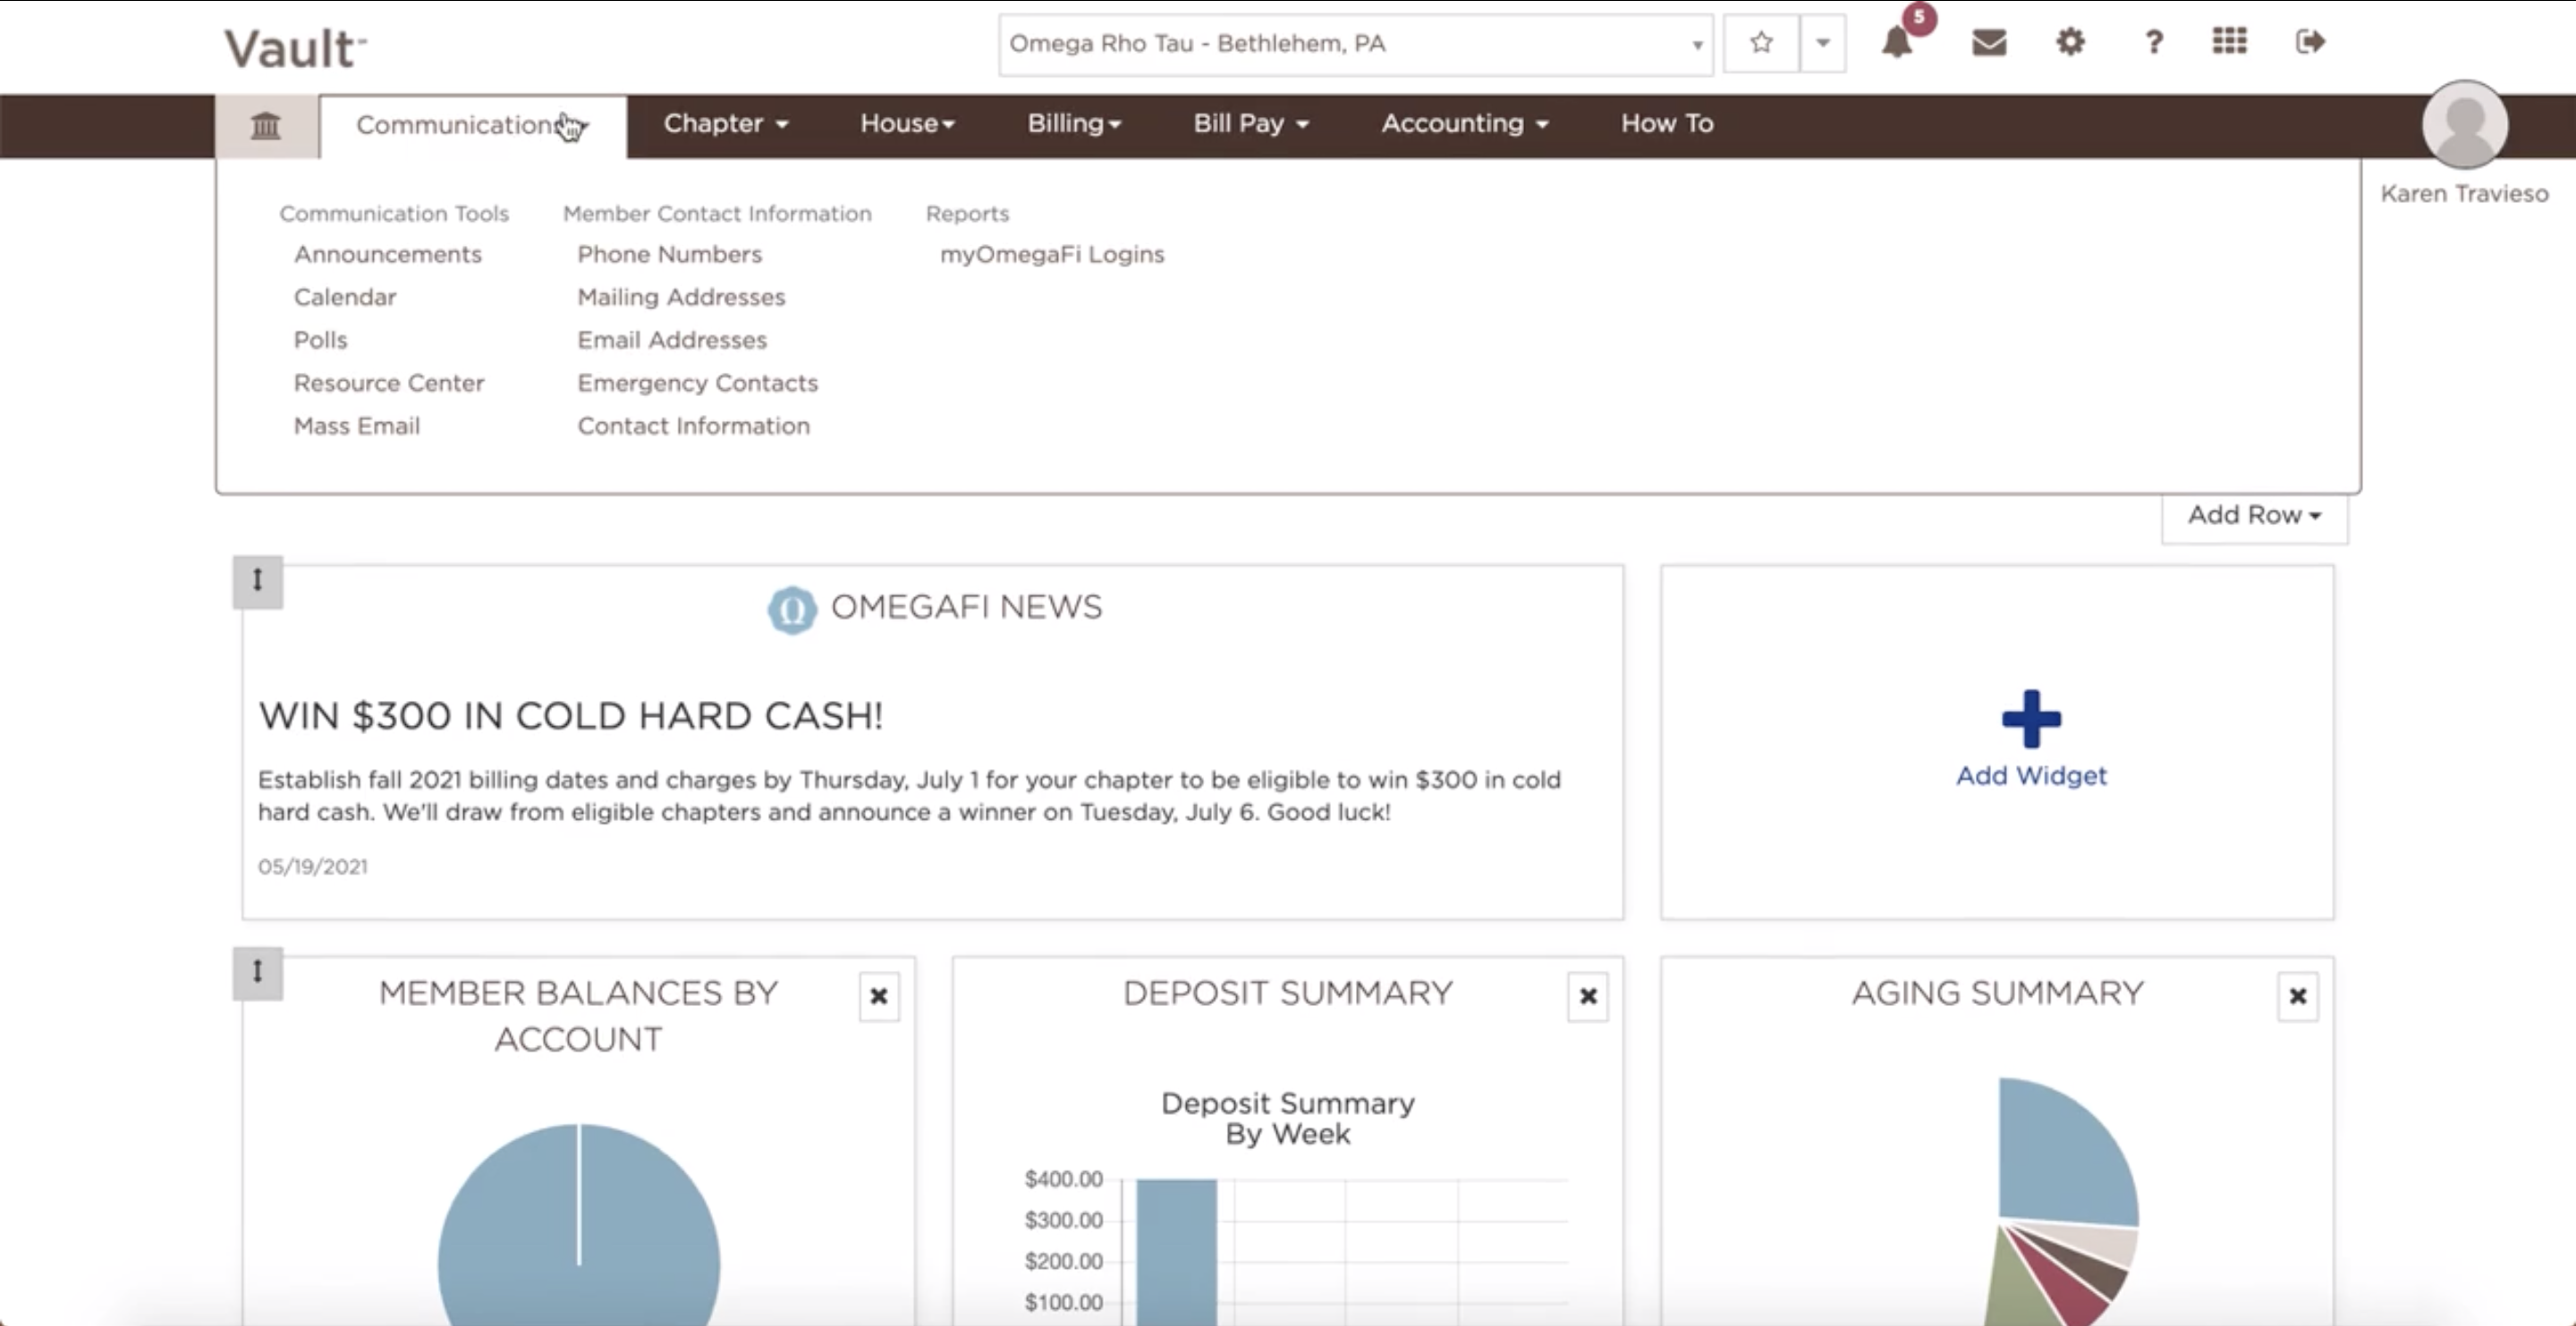Click the favorite star icon
Image resolution: width=2576 pixels, height=1326 pixels.
[x=1761, y=43]
